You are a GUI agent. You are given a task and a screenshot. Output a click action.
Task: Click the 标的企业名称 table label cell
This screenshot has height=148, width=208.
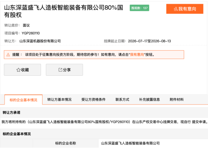65,143
